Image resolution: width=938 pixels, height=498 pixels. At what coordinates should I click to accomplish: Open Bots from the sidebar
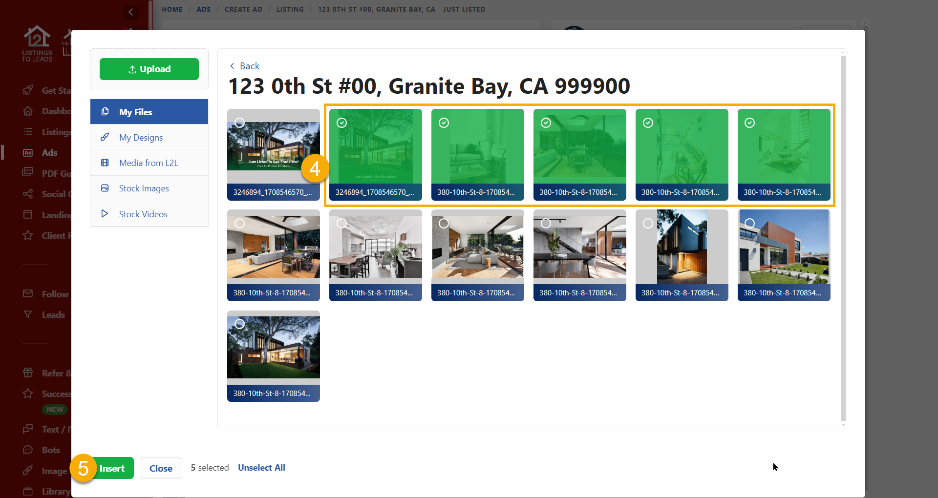[28, 450]
